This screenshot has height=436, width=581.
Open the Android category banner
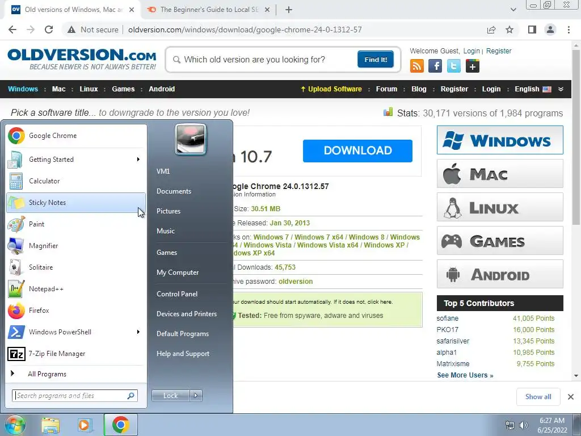click(x=500, y=274)
